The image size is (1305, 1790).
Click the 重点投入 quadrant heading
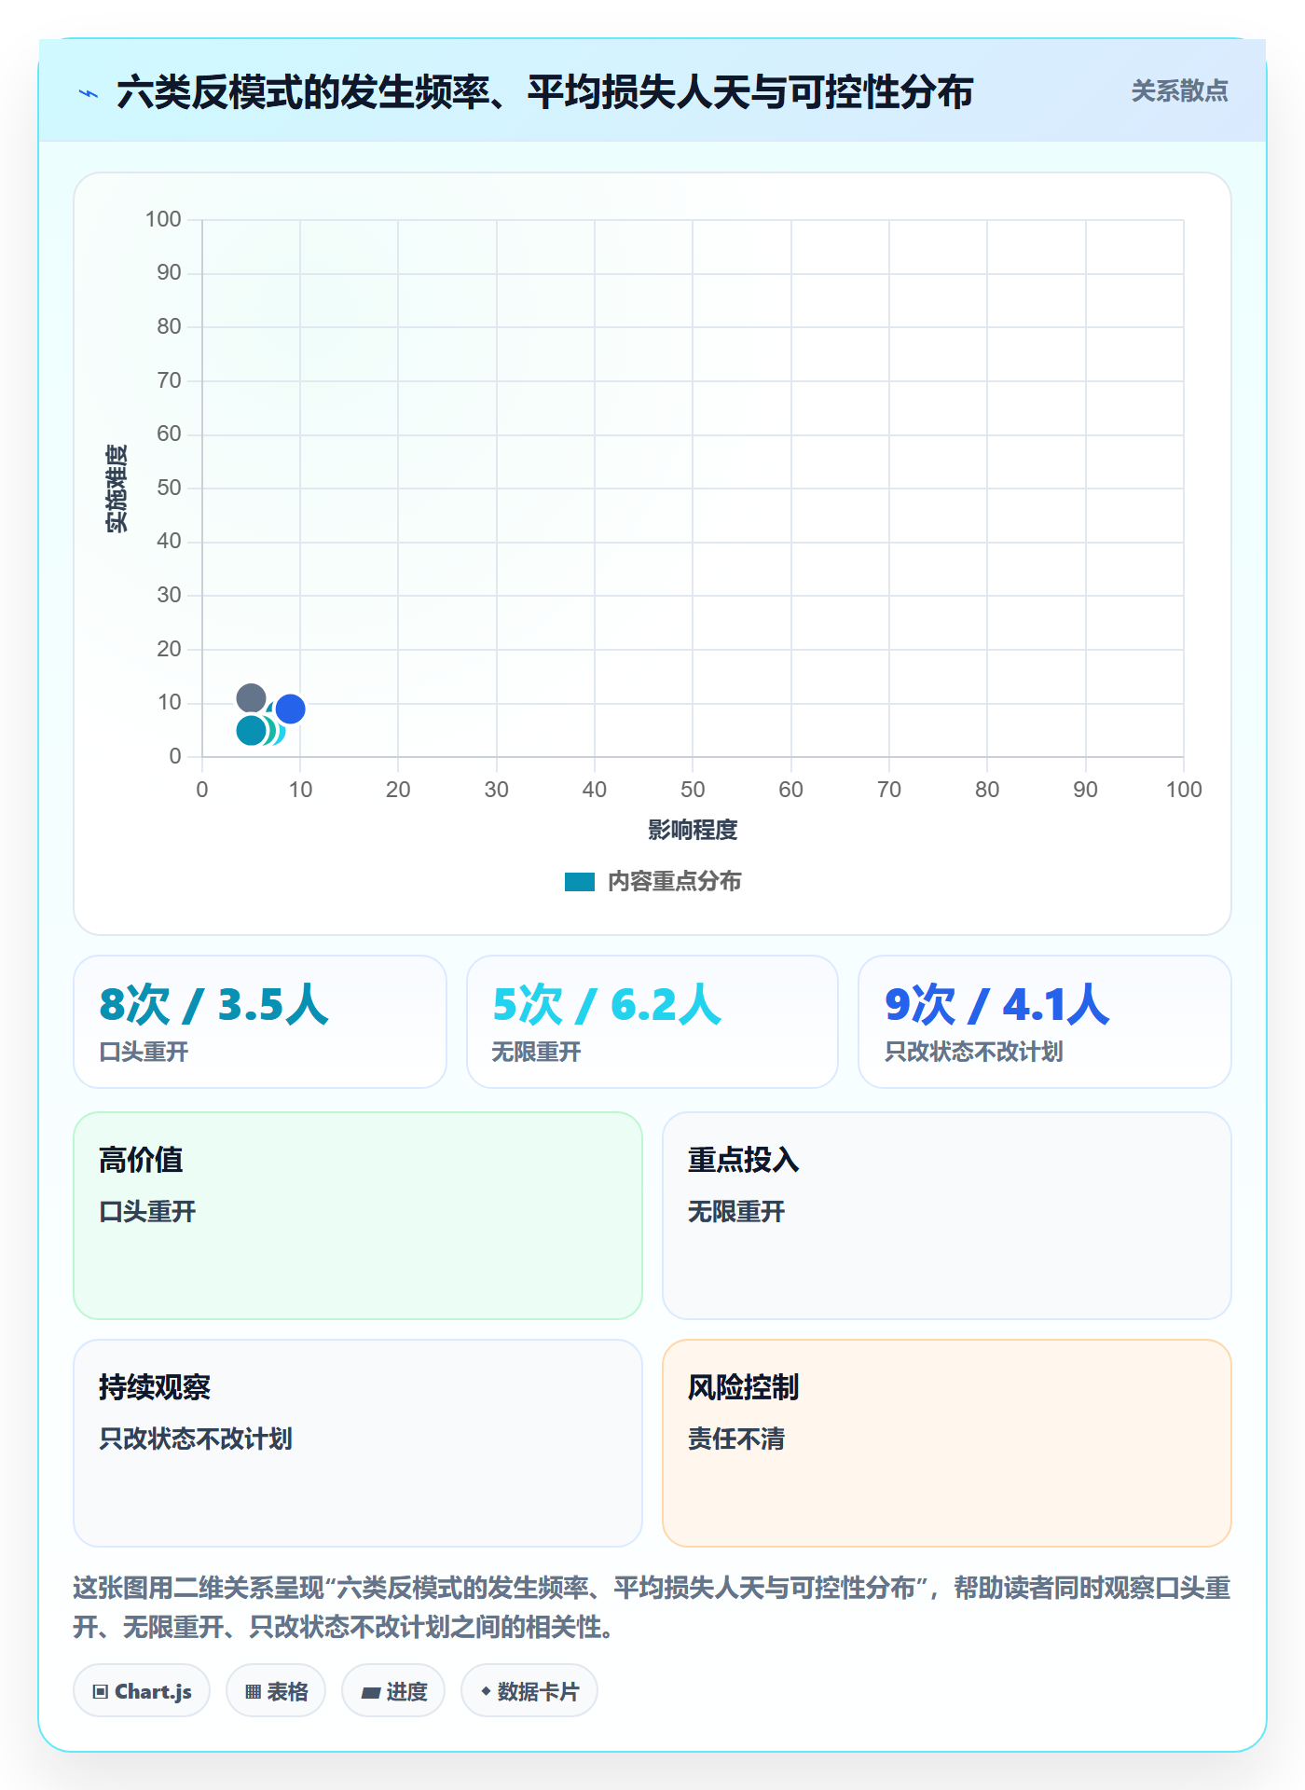point(744,1160)
